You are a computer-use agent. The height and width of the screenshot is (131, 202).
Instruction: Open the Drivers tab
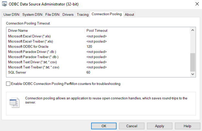tap(68, 15)
